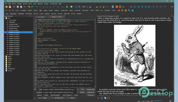178x102 pixels.
Task: Switch to the Cover.xhtml tab
Action: (x=40, y=17)
